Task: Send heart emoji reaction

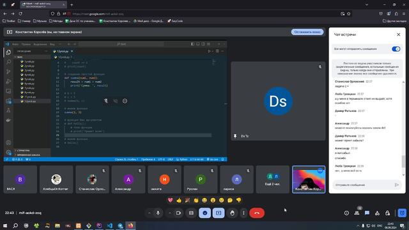Action: click(171, 200)
